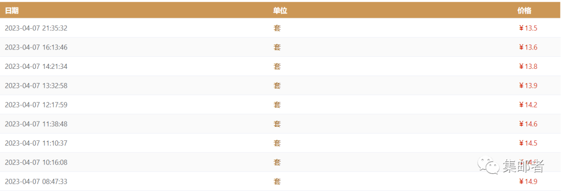
Task: Click the ¥14.2 price value
Action: [x=528, y=105]
